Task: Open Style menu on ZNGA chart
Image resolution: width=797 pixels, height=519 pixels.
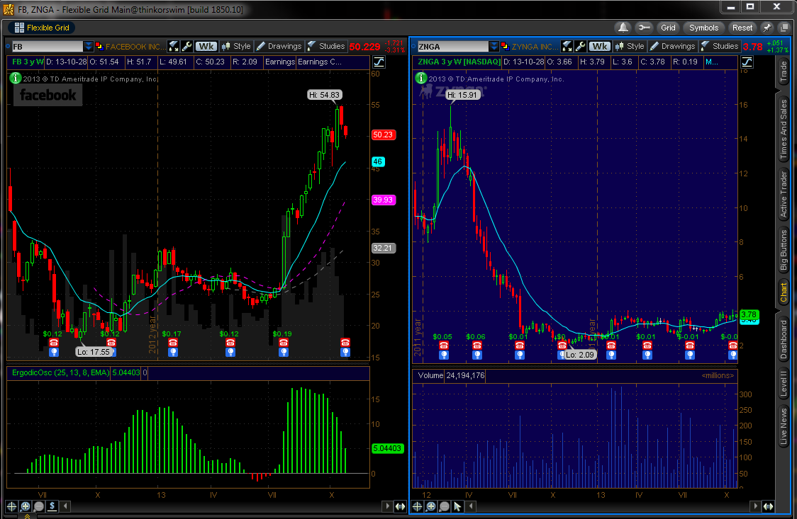Action: (x=629, y=47)
